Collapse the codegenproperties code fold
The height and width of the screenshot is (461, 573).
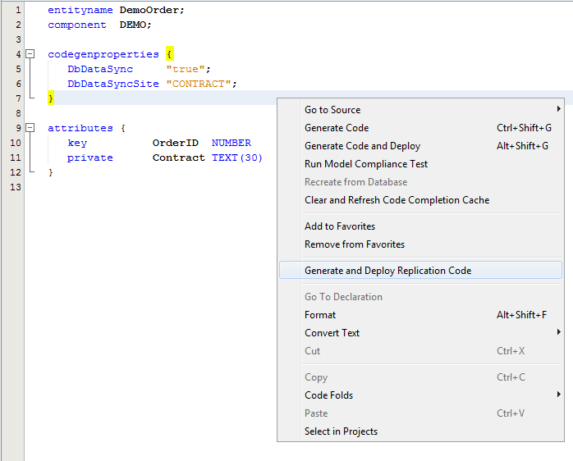point(30,54)
